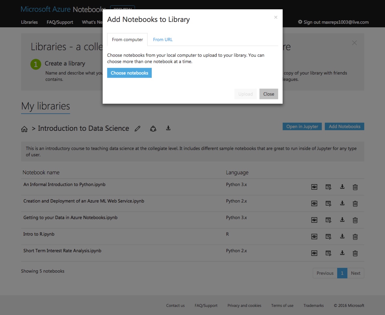Image resolution: width=385 pixels, height=315 pixels.
Task: Download Intro to R.ipynb
Action: point(342,236)
